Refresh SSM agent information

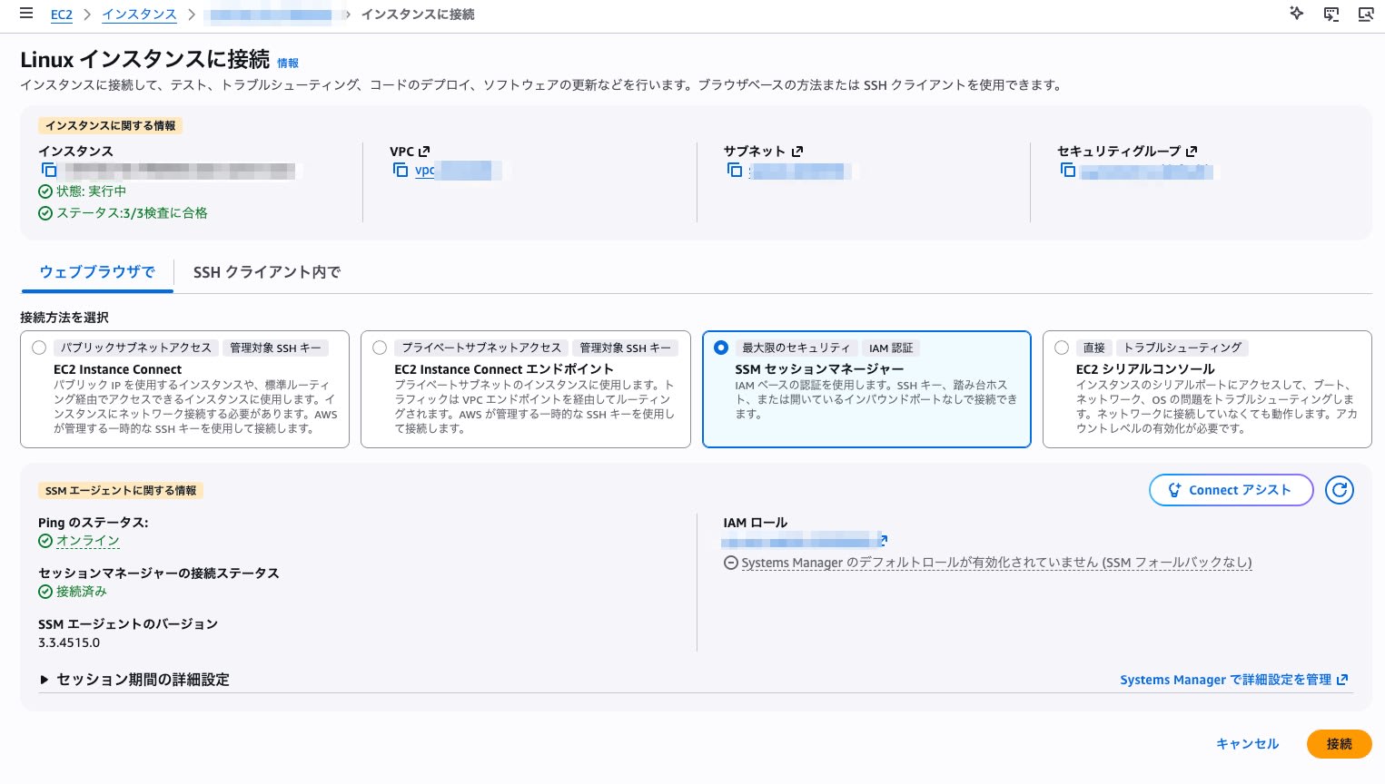click(x=1339, y=490)
